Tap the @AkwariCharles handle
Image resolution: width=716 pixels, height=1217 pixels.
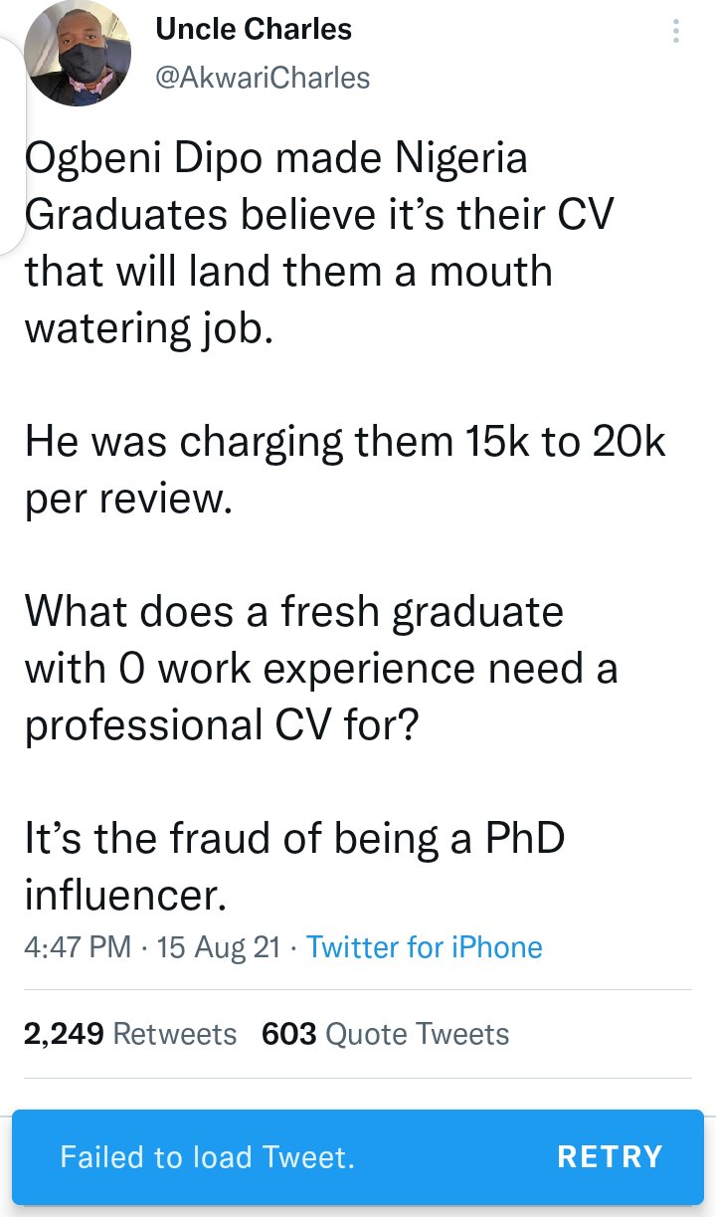263,78
